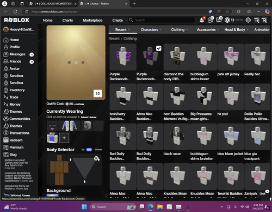Refresh the page with browser reload icon
272x212 pixels.
point(15,11)
